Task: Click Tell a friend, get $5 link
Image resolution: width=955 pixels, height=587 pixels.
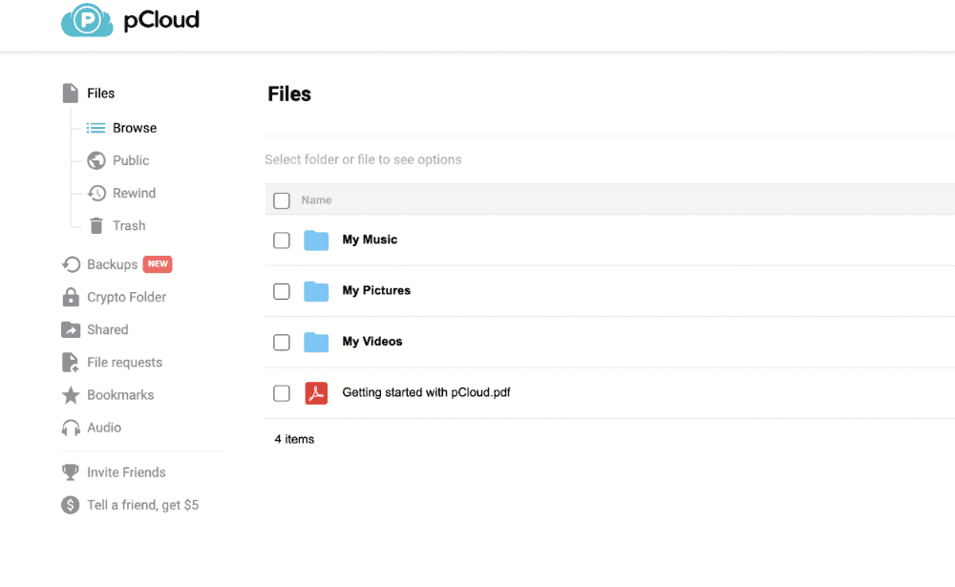Action: point(142,505)
